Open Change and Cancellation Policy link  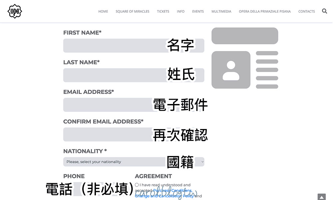click(x=164, y=196)
